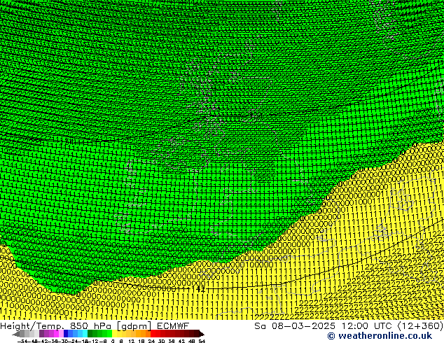Pick the dark maroon arrow at the legend's end
Viewport: 444px width, 343px height.
coord(201,334)
